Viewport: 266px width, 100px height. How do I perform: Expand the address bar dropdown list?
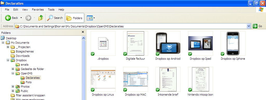pyautogui.click(x=249, y=26)
